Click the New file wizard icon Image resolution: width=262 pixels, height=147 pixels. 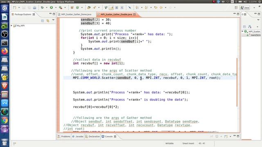tap(15, 7)
